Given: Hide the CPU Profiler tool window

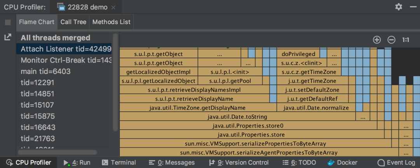Looking at the screenshot, I should click(413, 7).
